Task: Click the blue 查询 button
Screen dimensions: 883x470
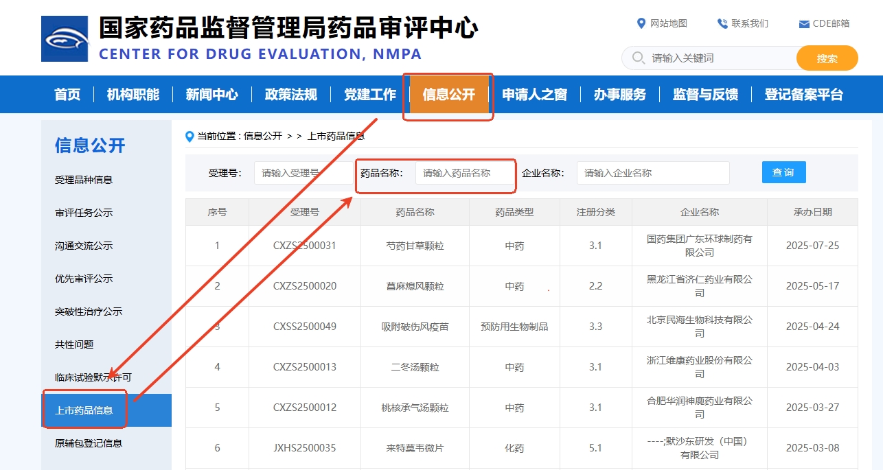Action: 783,172
